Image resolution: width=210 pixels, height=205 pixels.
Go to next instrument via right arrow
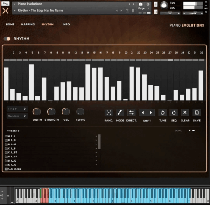(x=133, y=4)
